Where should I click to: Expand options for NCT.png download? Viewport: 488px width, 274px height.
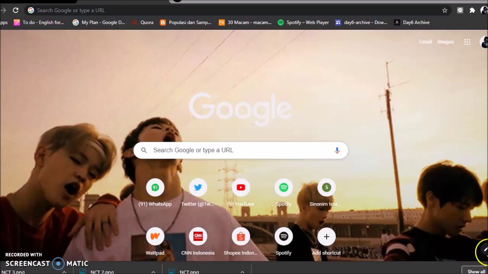tap(242, 272)
